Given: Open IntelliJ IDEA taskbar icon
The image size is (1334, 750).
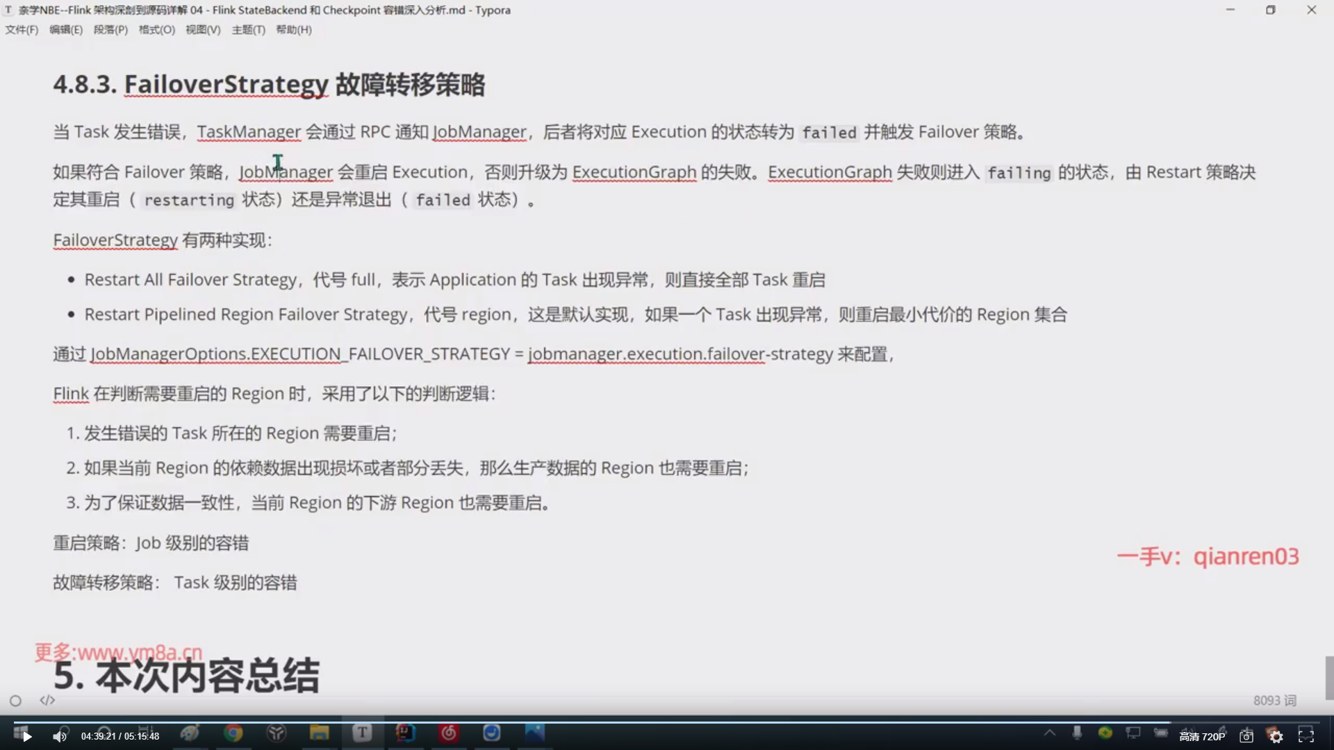Looking at the screenshot, I should (x=405, y=733).
